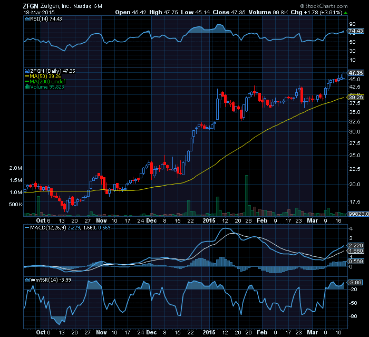Click the Volume 99,823 legend text
The image size is (369, 337).
[47, 87]
